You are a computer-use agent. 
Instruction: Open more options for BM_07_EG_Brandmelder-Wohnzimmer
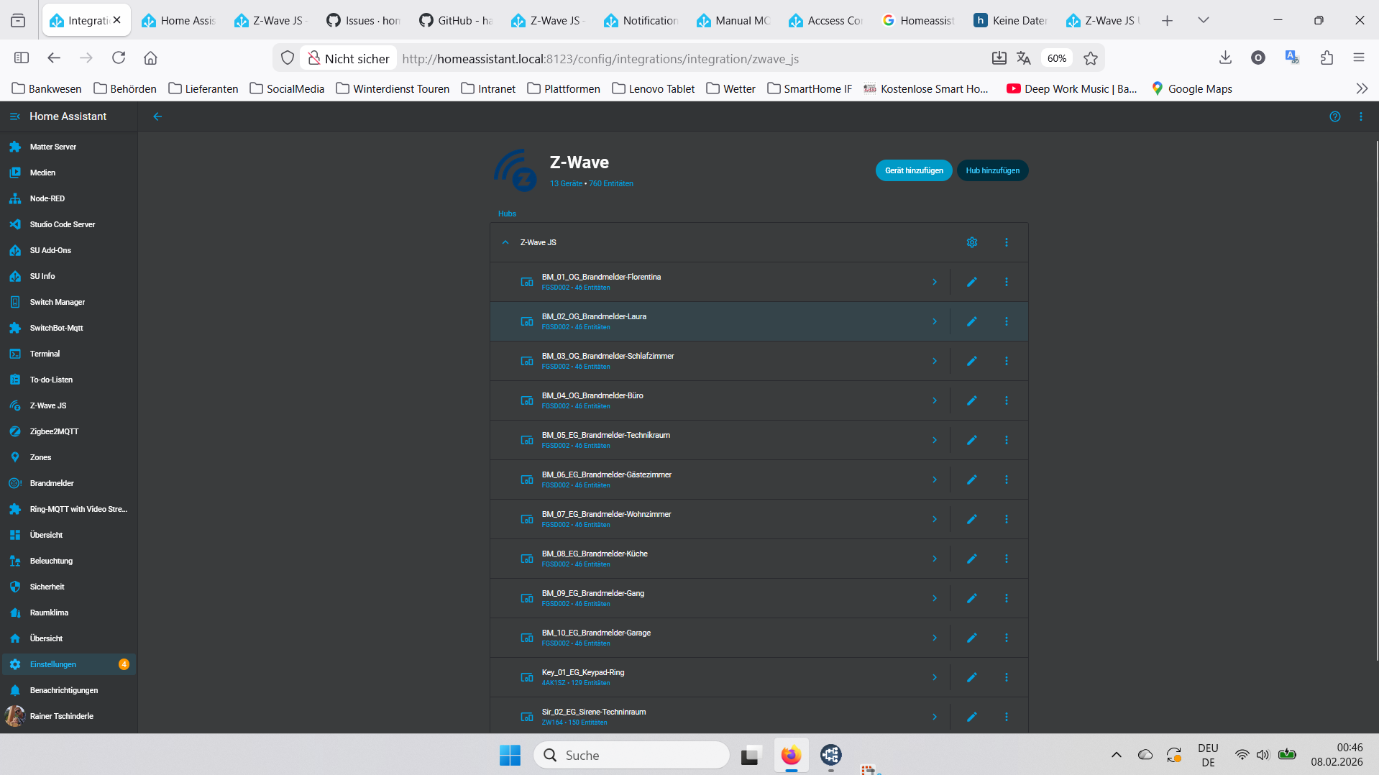[1007, 519]
